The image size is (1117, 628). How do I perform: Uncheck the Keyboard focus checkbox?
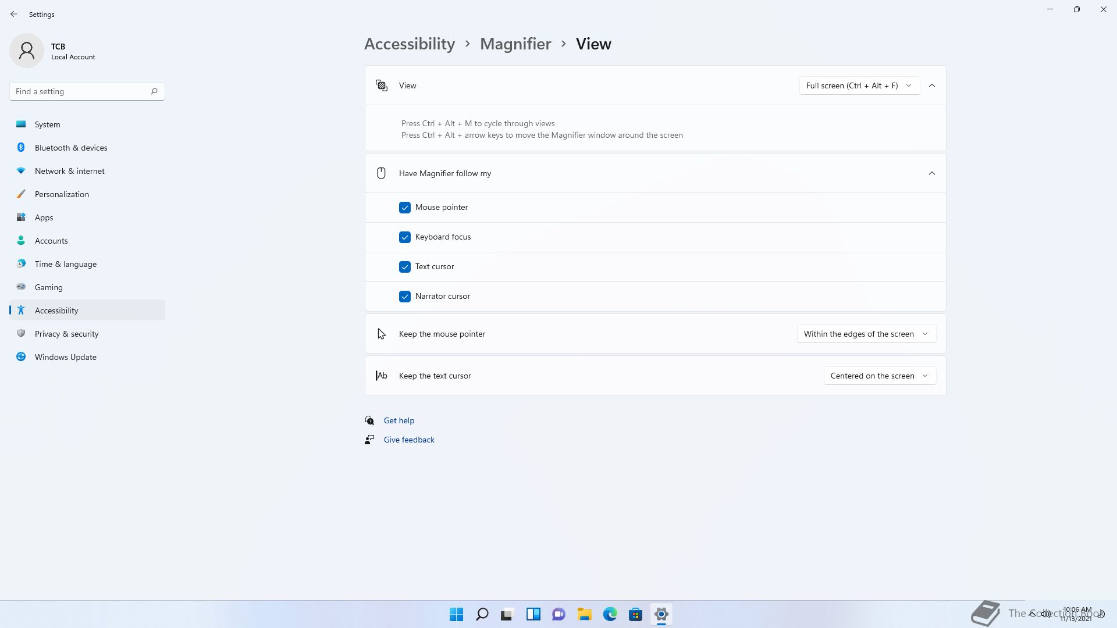point(405,237)
